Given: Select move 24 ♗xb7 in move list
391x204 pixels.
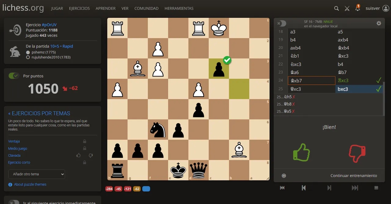Looking at the screenshot, I should [x=312, y=81].
